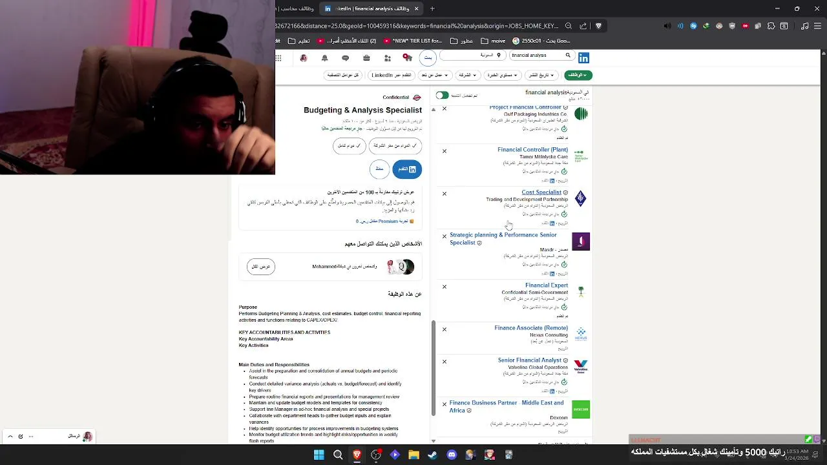The image size is (827, 465).
Task: Open the date posted filter dropdown
Action: coord(541,75)
